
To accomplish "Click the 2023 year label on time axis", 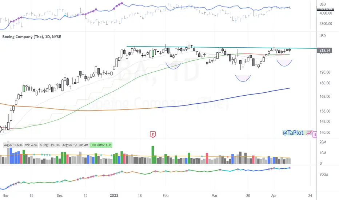I will tap(114, 196).
